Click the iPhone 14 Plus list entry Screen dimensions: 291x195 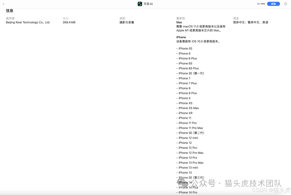click(188, 187)
